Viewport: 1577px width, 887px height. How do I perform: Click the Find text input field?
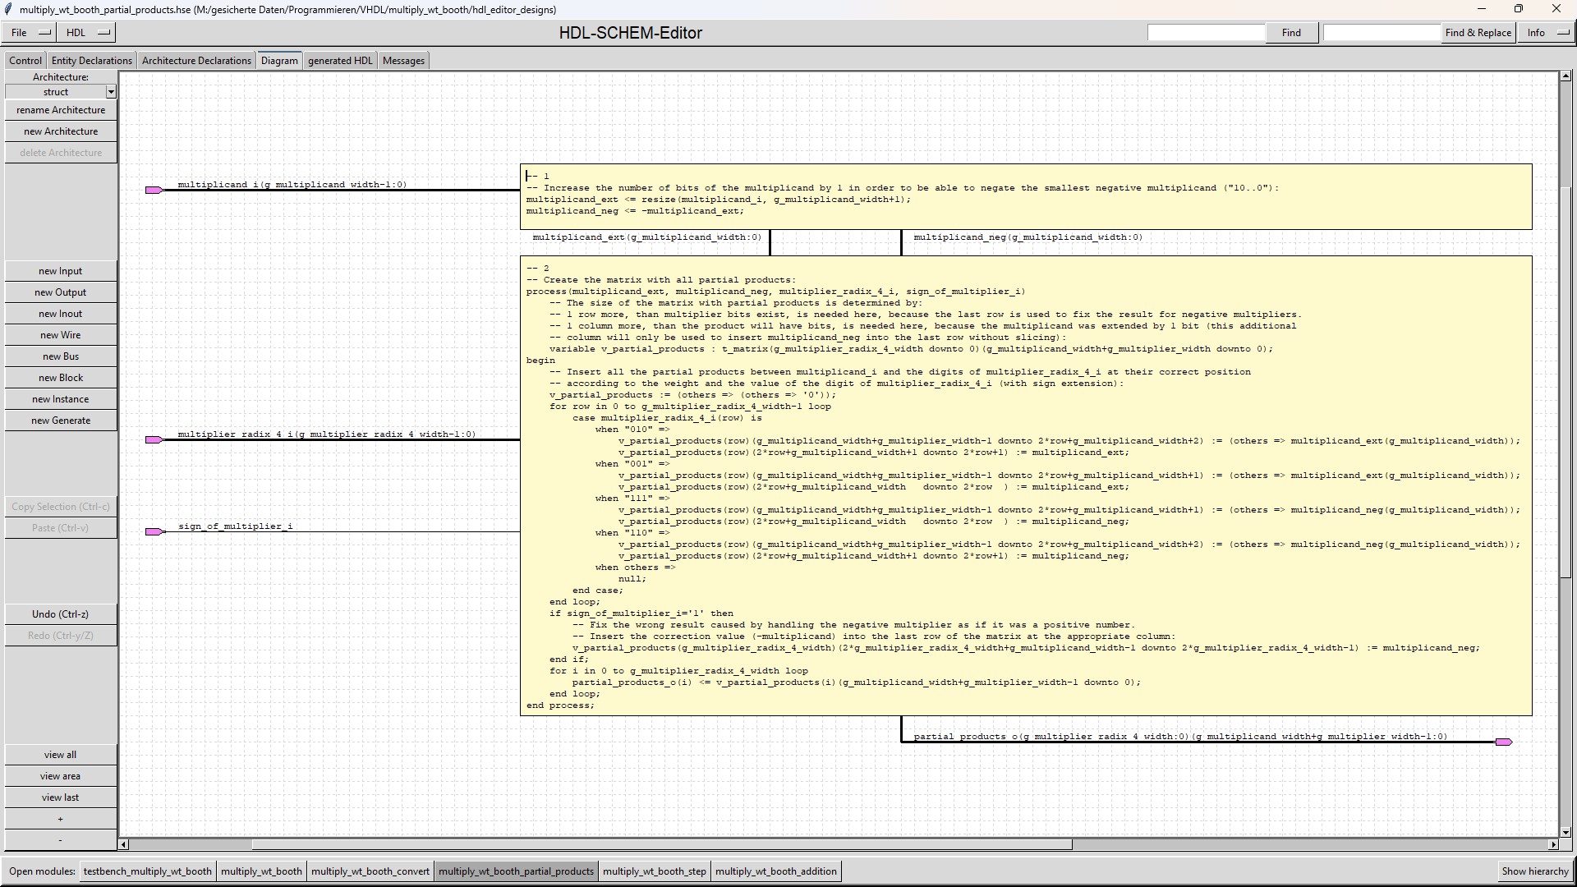pos(1206,33)
